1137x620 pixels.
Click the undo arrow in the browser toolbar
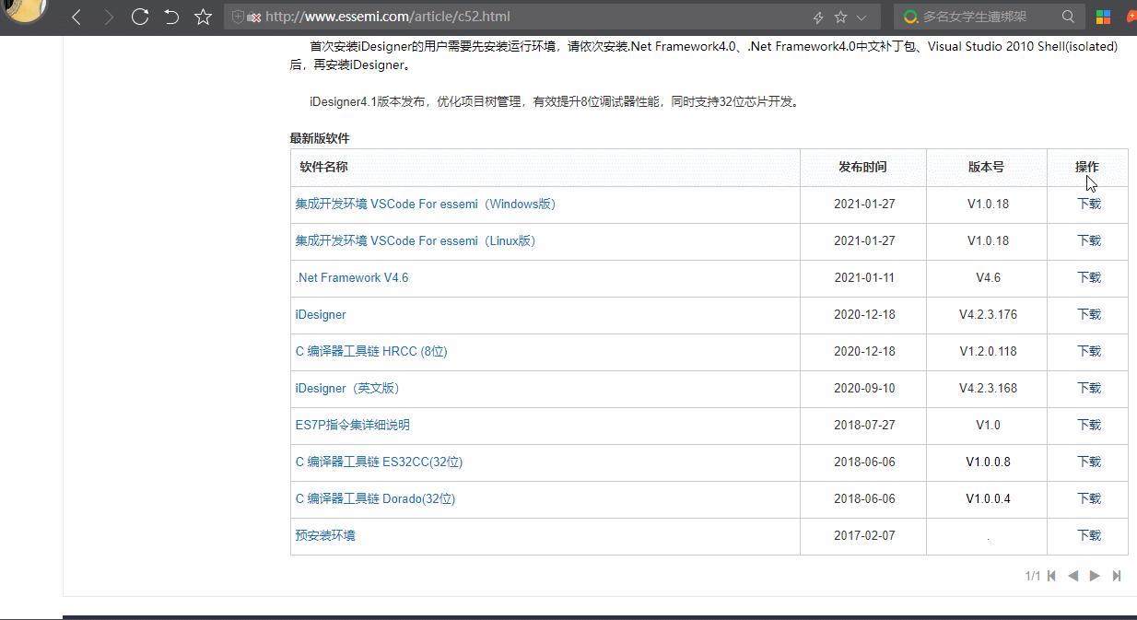click(x=170, y=16)
